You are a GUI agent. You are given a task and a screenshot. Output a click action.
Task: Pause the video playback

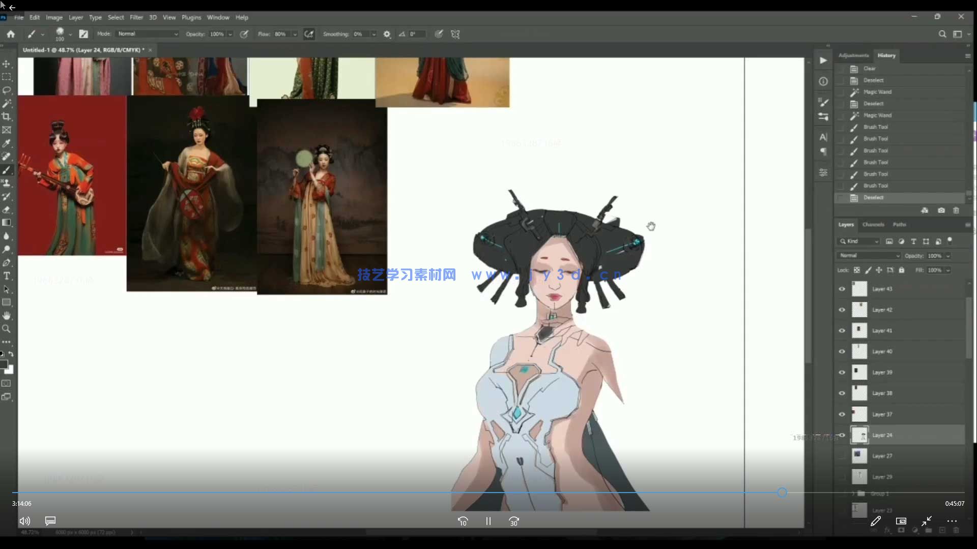[488, 521]
